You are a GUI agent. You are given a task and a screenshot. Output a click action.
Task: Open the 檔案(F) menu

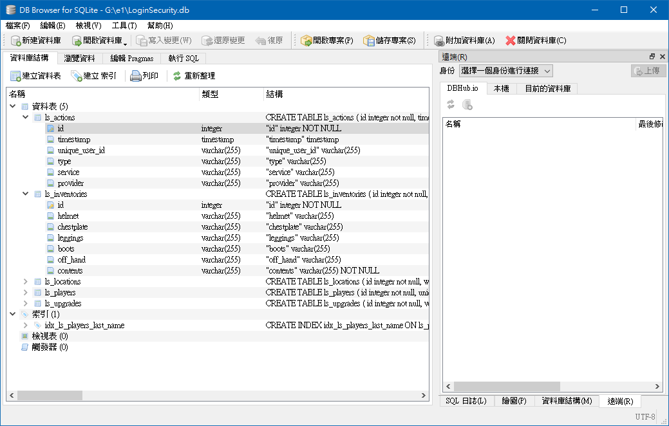(x=17, y=26)
